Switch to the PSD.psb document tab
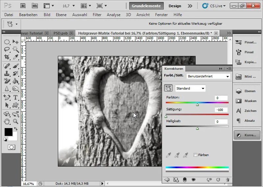The width and height of the screenshot is (263, 187). [x=60, y=33]
